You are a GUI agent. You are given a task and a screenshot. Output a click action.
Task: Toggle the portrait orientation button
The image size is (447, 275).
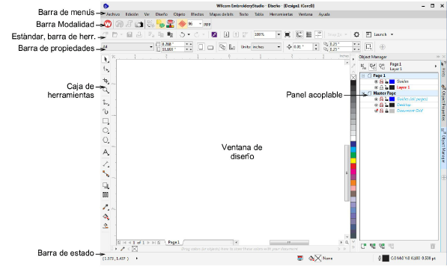[201, 47]
